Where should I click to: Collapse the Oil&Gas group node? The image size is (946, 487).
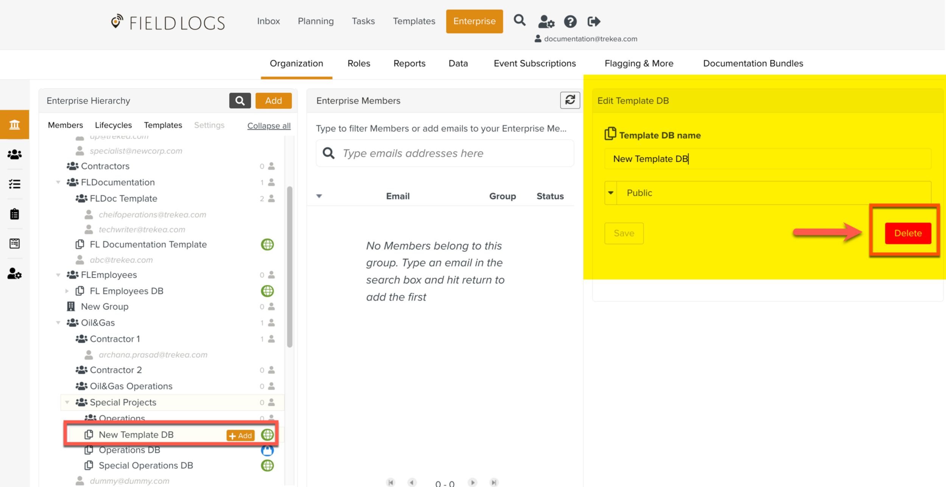[58, 323]
